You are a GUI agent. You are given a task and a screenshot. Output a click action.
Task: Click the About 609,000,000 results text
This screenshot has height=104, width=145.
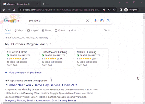click(26, 38)
